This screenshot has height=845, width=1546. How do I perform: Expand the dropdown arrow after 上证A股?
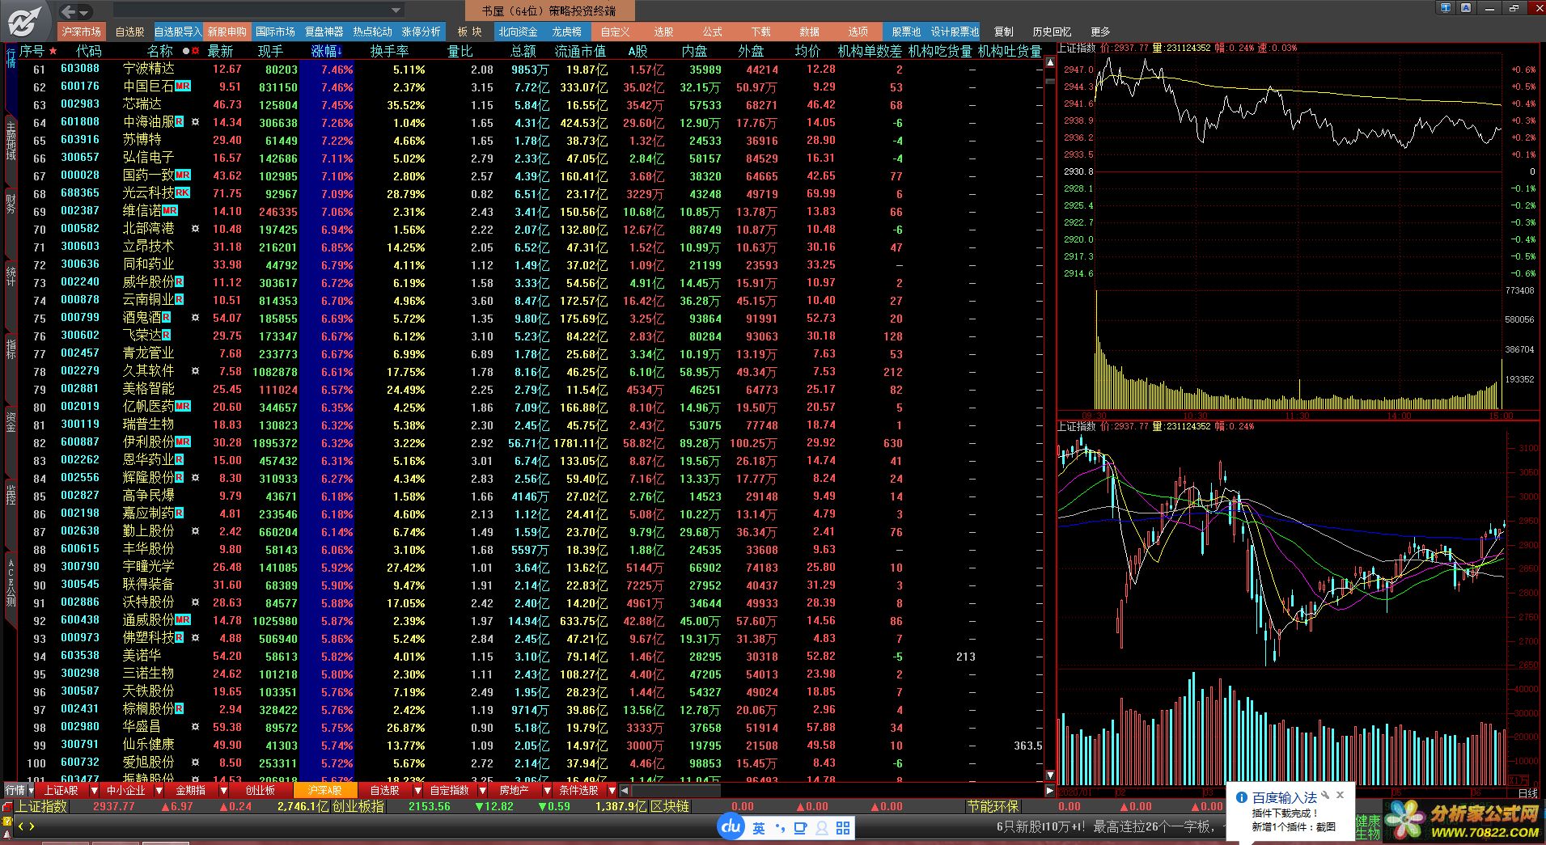coord(94,790)
